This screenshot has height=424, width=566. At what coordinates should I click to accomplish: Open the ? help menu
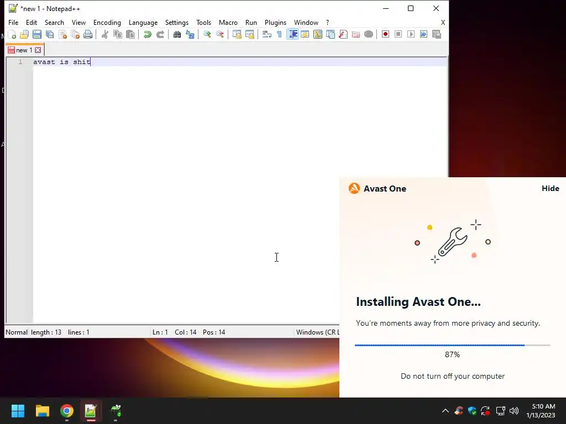point(327,22)
